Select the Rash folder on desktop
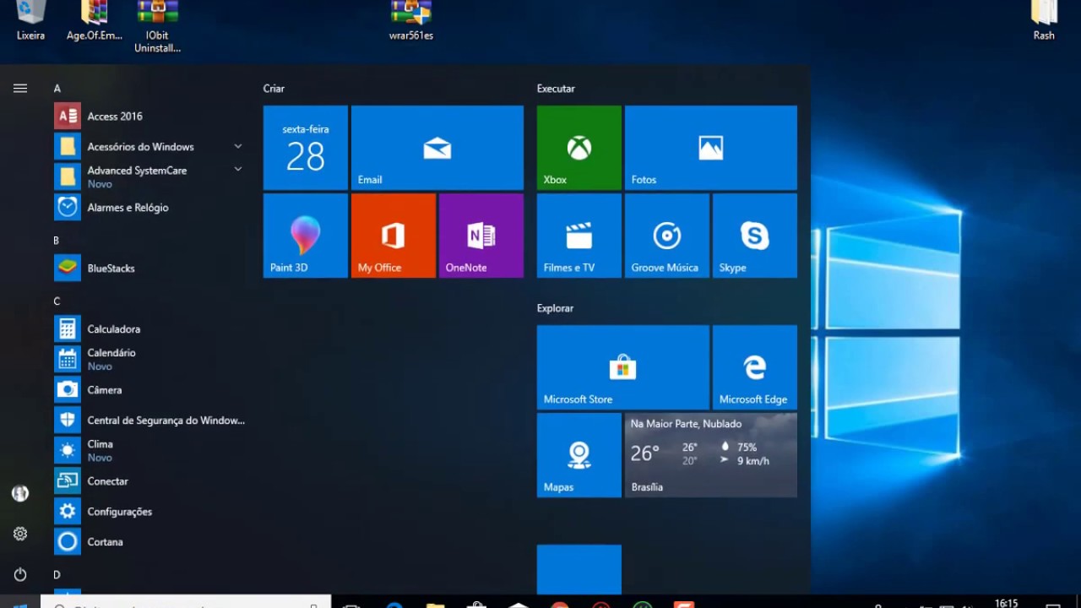Screen dimensions: 1081x608 [1044, 20]
